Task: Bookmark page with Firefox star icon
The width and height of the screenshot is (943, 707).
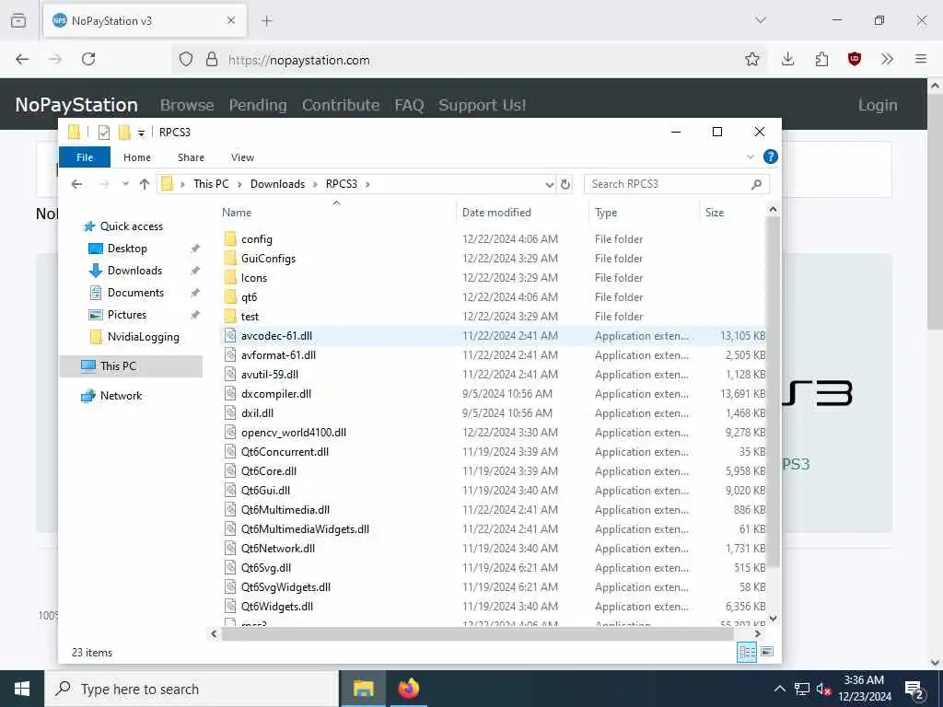Action: click(x=751, y=59)
